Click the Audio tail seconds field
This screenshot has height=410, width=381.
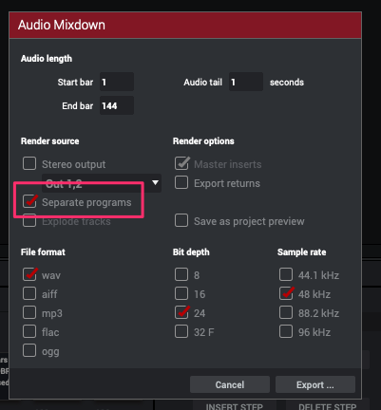(246, 82)
